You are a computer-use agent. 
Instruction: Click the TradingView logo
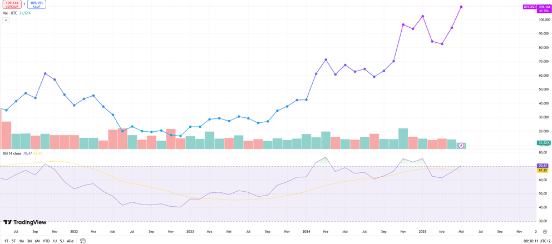click(x=25, y=222)
